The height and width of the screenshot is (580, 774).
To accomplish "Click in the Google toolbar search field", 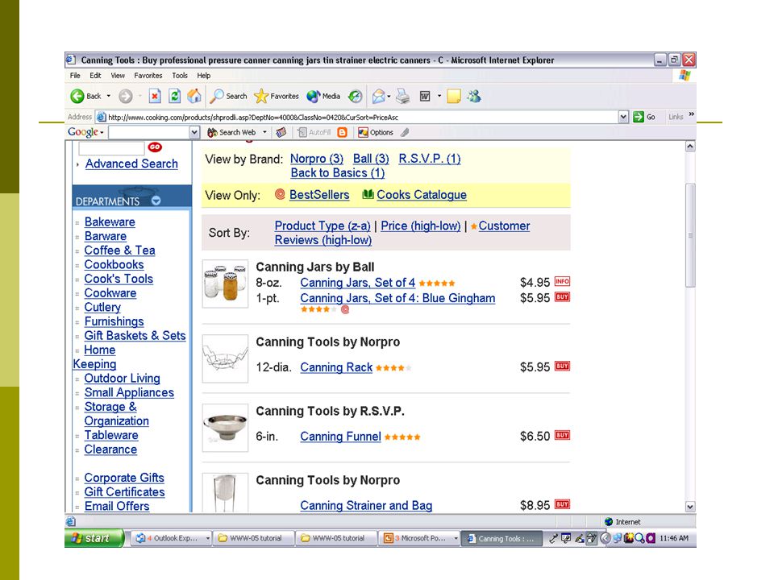I will pos(149,132).
